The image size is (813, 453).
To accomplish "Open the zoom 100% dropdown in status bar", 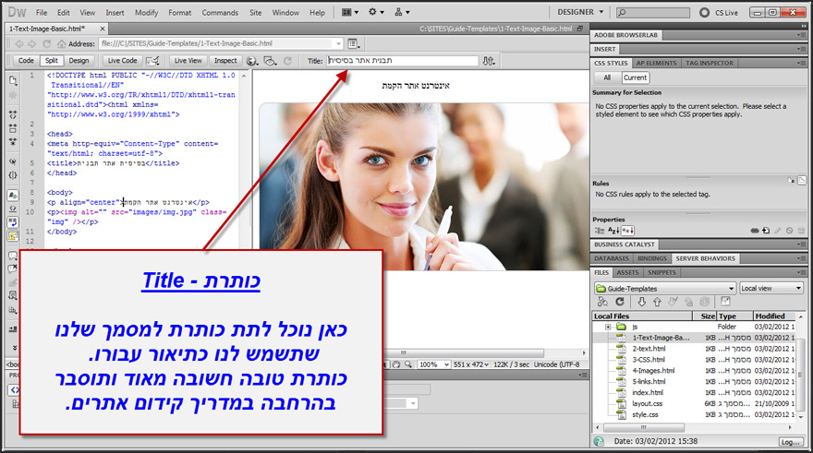I will point(434,364).
